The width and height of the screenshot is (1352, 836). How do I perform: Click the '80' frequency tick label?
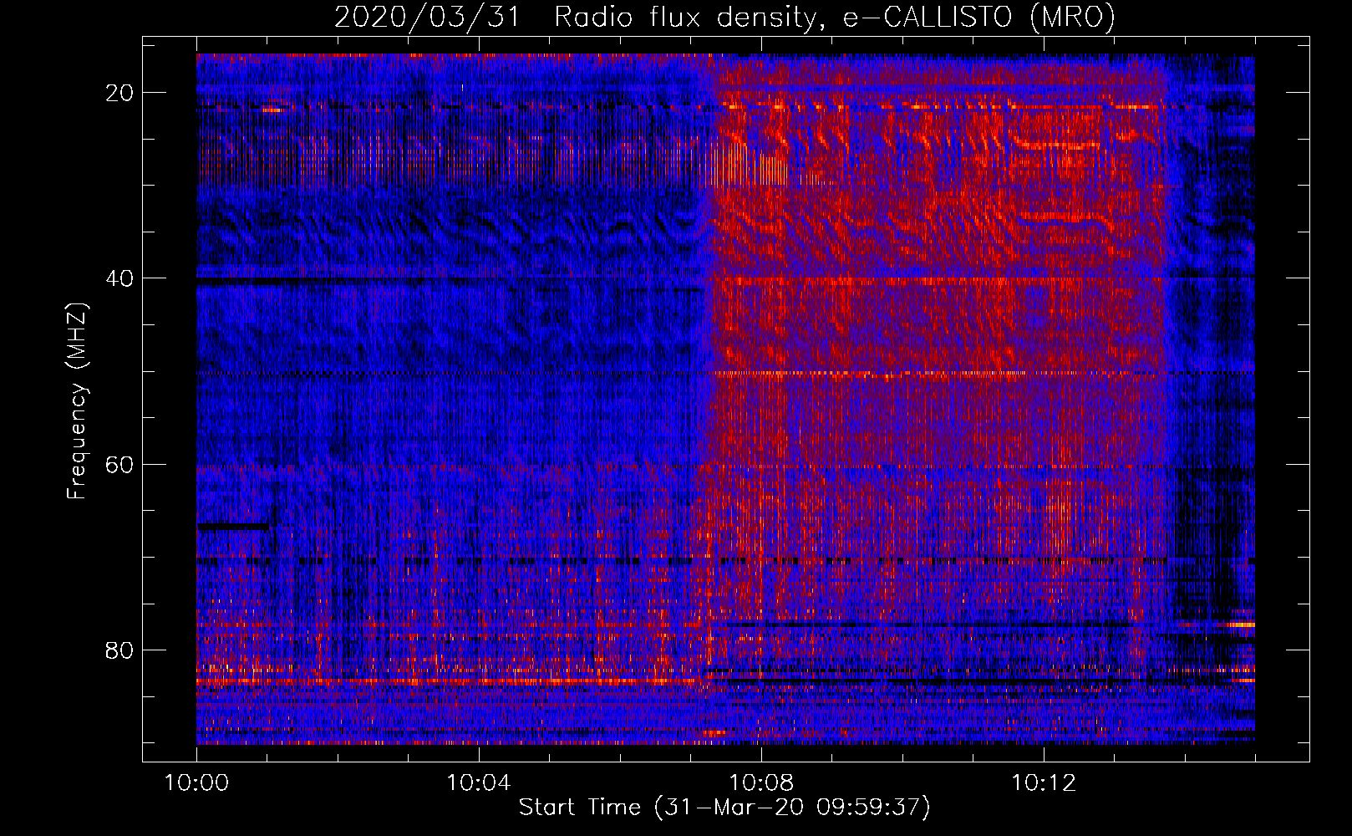[x=120, y=650]
